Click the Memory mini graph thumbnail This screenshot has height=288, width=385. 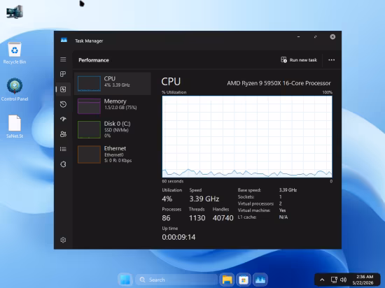[89, 106]
